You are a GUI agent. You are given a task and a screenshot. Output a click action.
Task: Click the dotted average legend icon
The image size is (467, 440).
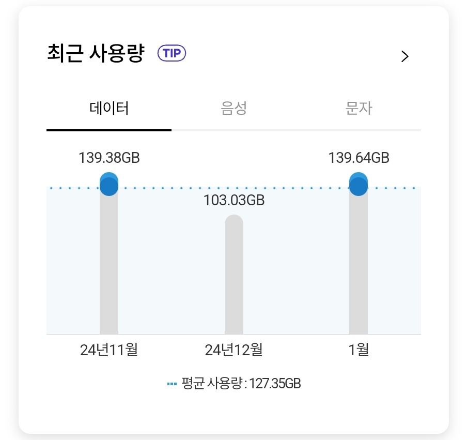(172, 384)
